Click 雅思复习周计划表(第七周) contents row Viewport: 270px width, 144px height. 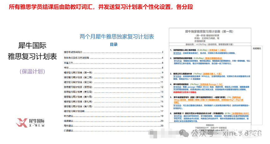113,102
